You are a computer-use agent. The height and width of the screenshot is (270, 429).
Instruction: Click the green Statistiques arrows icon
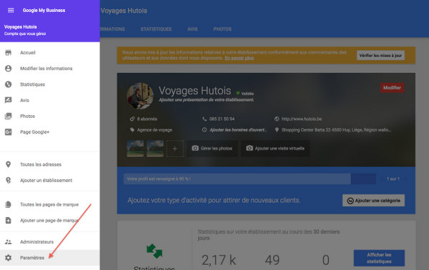point(154,251)
